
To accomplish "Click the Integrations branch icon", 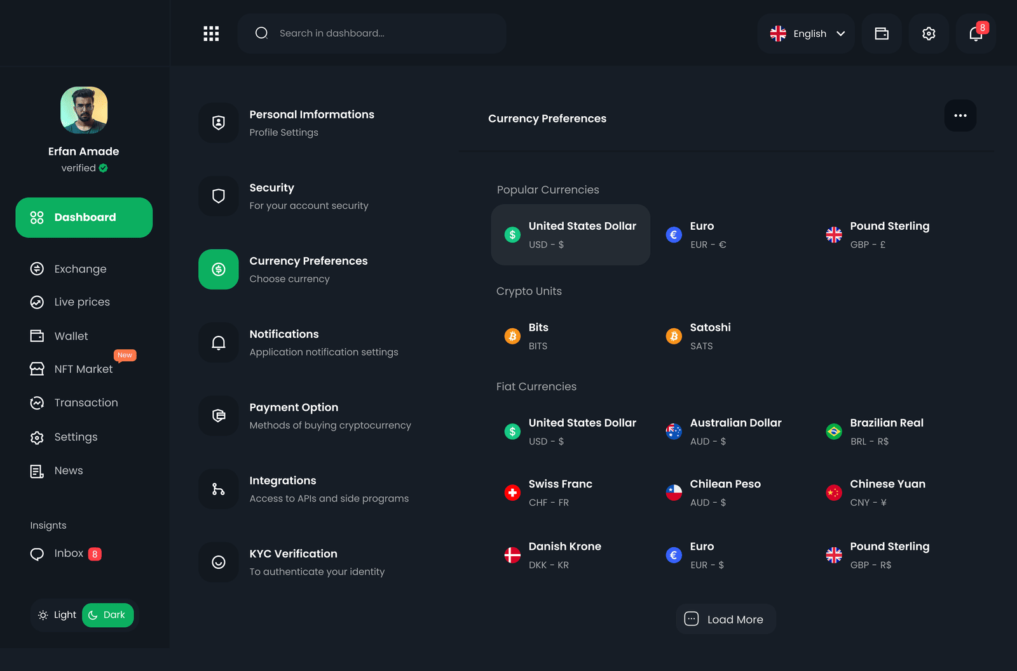I will tap(219, 489).
